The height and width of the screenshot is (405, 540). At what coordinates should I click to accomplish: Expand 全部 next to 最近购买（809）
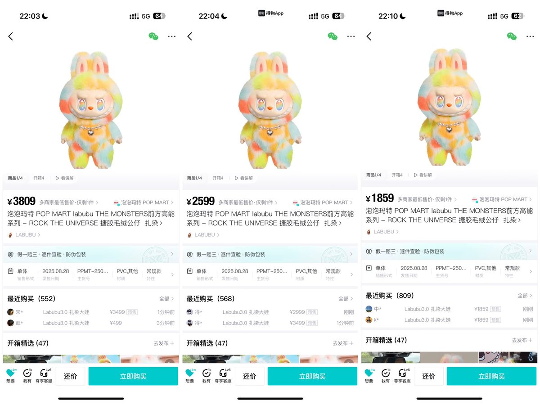click(525, 296)
